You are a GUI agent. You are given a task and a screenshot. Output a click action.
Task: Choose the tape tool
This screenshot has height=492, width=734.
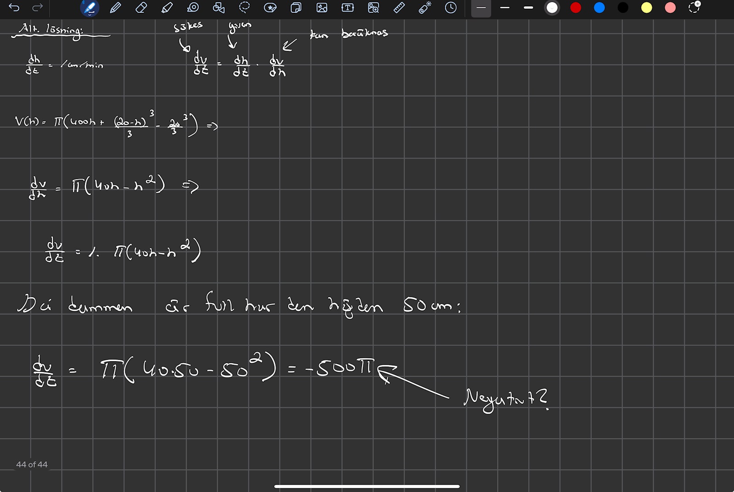(193, 8)
